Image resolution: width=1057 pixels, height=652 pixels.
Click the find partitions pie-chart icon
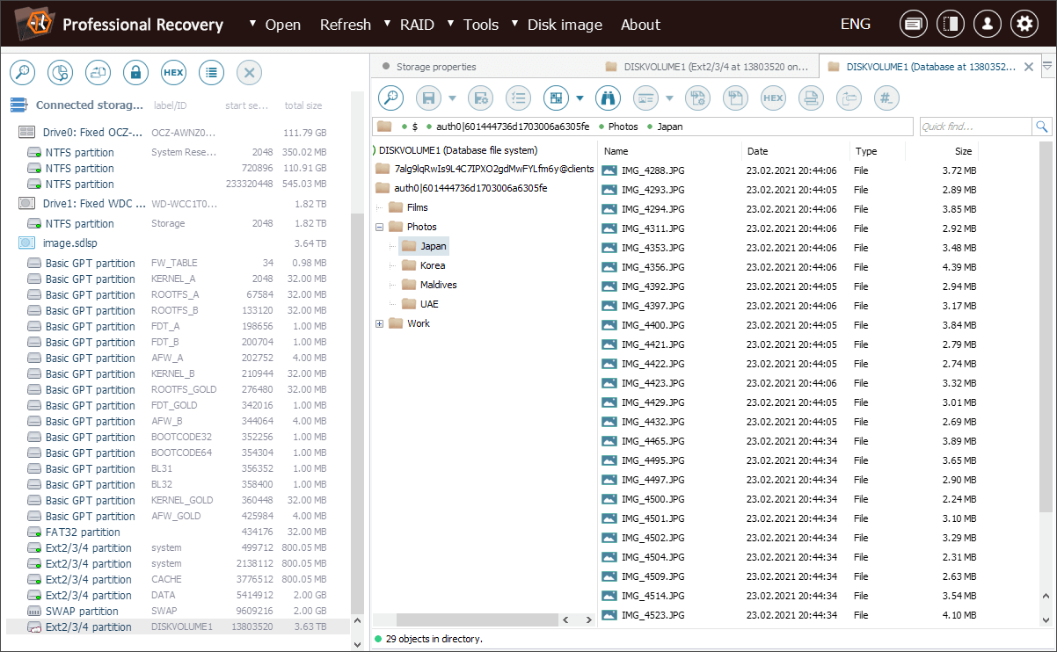coord(60,72)
